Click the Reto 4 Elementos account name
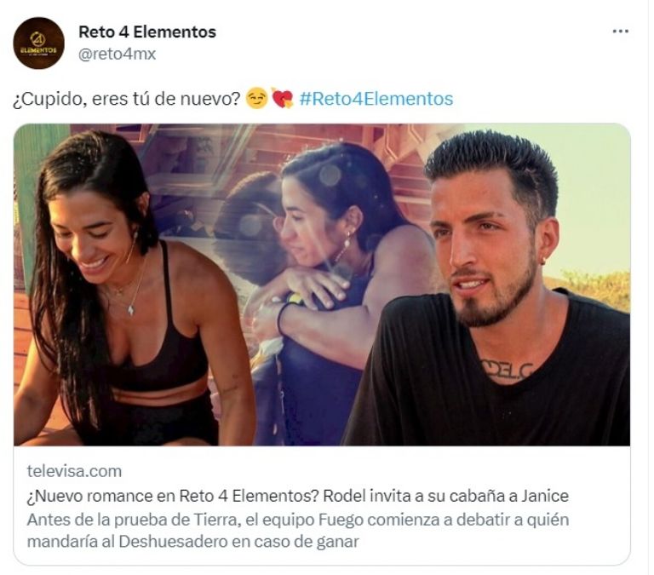This screenshot has width=654, height=575. click(x=147, y=32)
